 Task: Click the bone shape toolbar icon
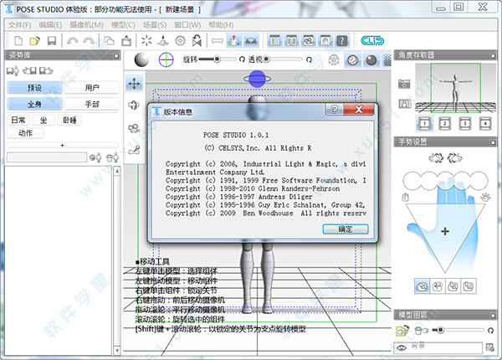[218, 41]
